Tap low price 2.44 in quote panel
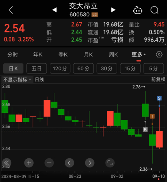Screen dimensions: 167x182 77,32
